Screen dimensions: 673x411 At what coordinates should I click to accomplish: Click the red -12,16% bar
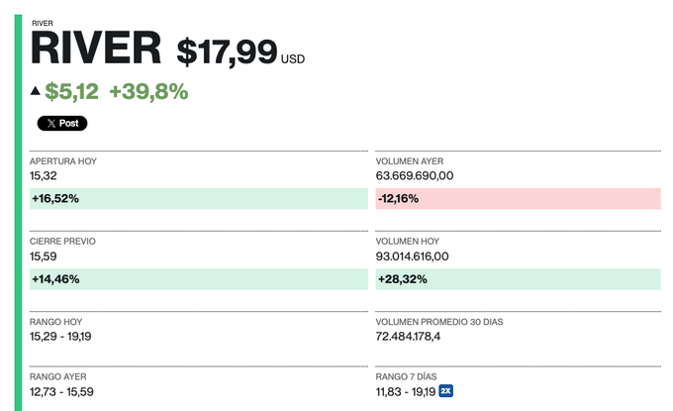tap(518, 198)
